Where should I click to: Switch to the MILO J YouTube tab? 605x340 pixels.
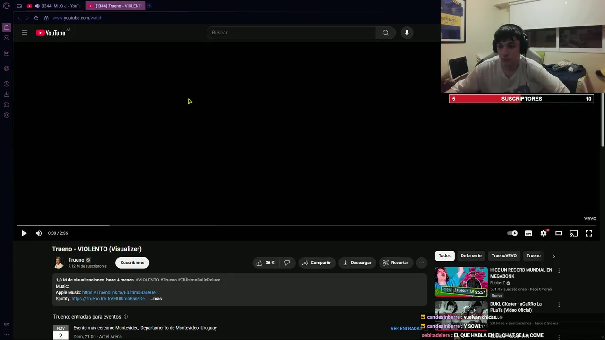click(x=54, y=6)
